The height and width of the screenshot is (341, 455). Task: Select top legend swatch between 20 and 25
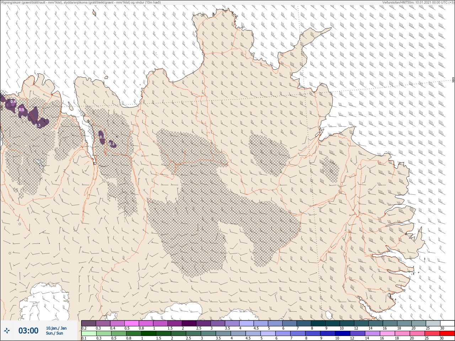pos(419,323)
